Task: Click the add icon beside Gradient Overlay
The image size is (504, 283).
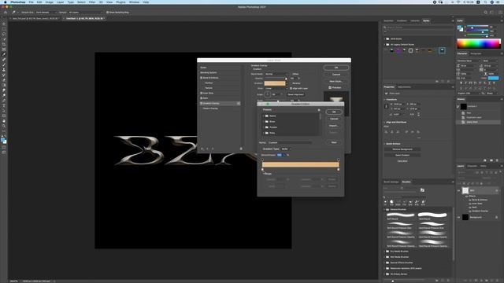Action: (239, 103)
